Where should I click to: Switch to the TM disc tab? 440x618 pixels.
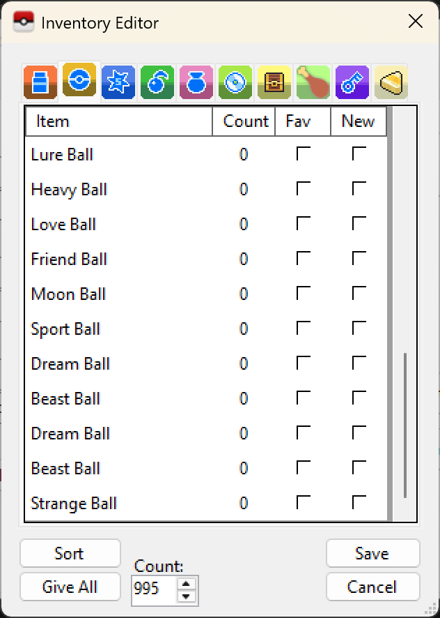pyautogui.click(x=235, y=82)
